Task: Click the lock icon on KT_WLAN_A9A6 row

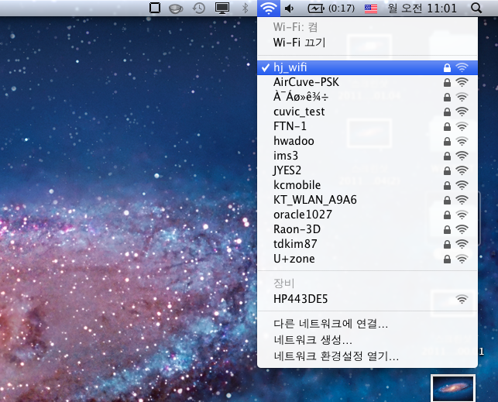Action: tap(447, 200)
